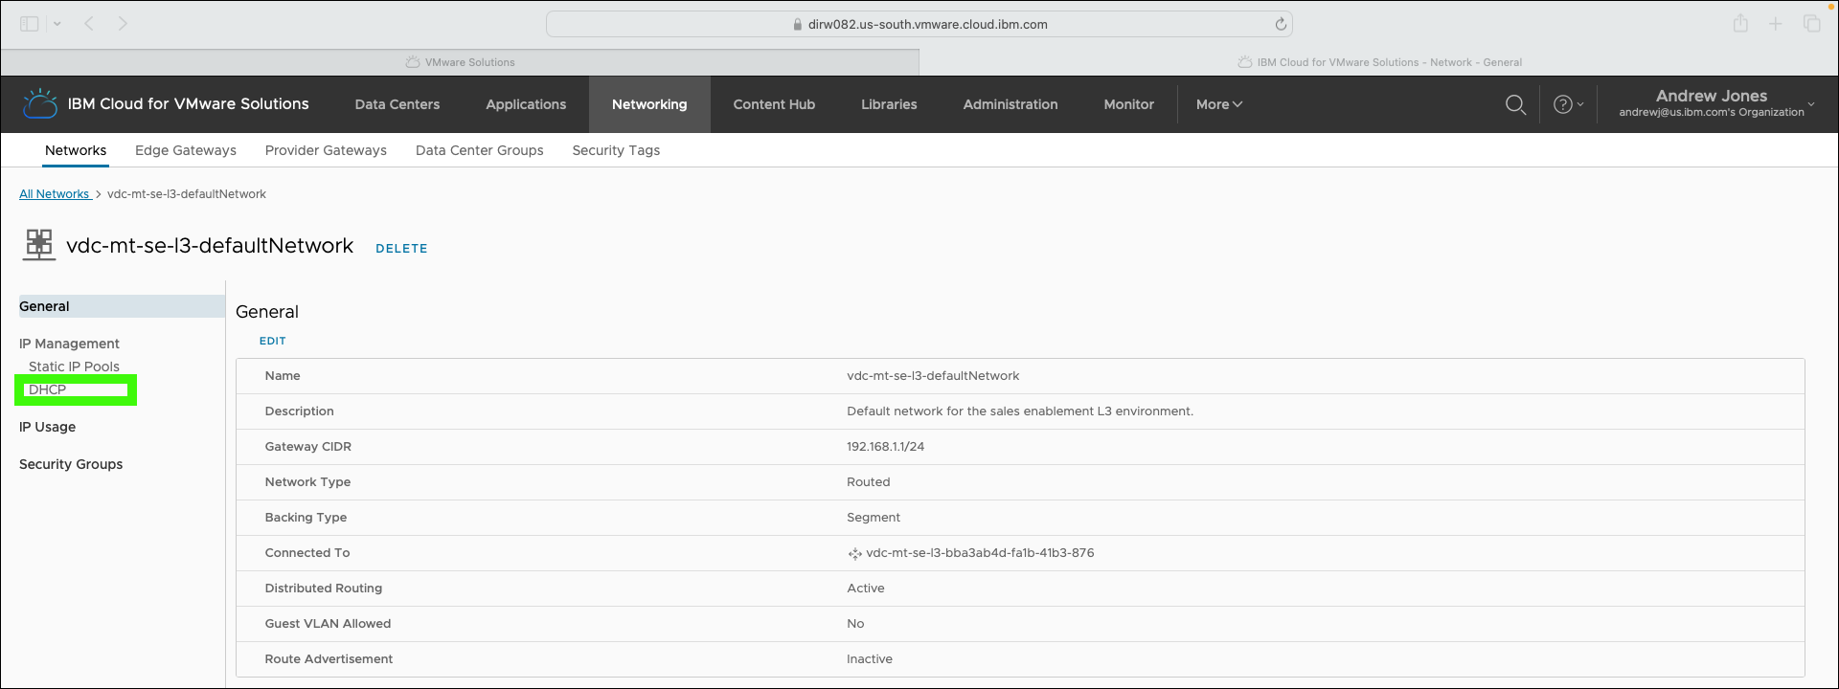1839x689 pixels.
Task: Go back with the browser back arrow
Action: pos(89,24)
